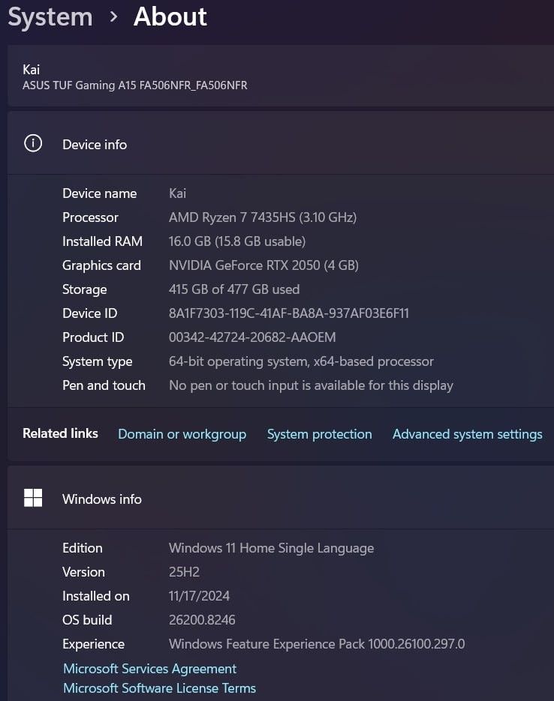
Task: Select Edition value Windows 11 Home Single Language
Action: pyautogui.click(x=271, y=548)
